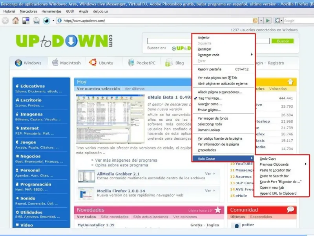Open the Programación category link
Image resolution: width=314 pixels, height=236 pixels.
pos(36,184)
